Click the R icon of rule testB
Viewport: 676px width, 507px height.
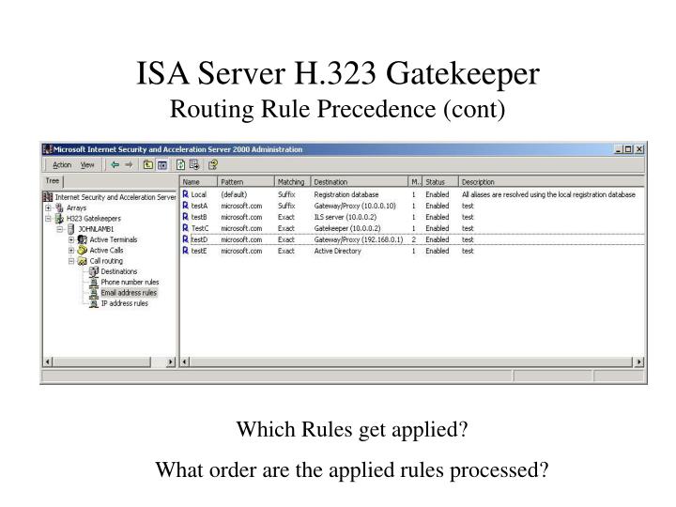(185, 217)
